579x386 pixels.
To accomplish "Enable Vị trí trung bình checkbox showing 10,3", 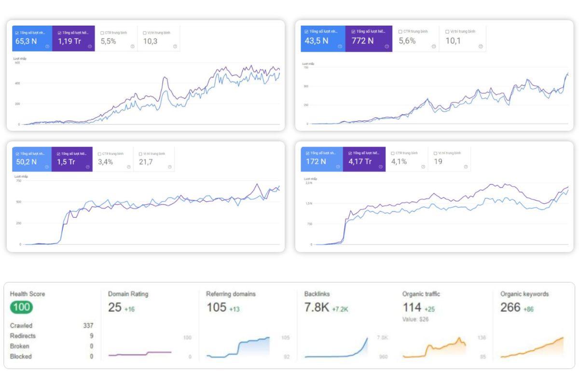I will coord(145,33).
